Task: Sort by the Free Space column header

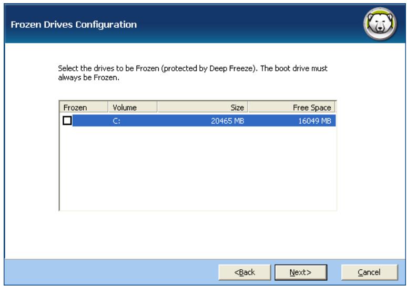Action: [x=291, y=107]
